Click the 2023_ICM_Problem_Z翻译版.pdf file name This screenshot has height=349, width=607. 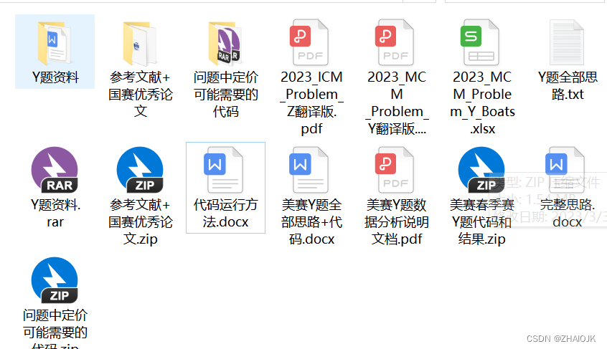(x=311, y=102)
